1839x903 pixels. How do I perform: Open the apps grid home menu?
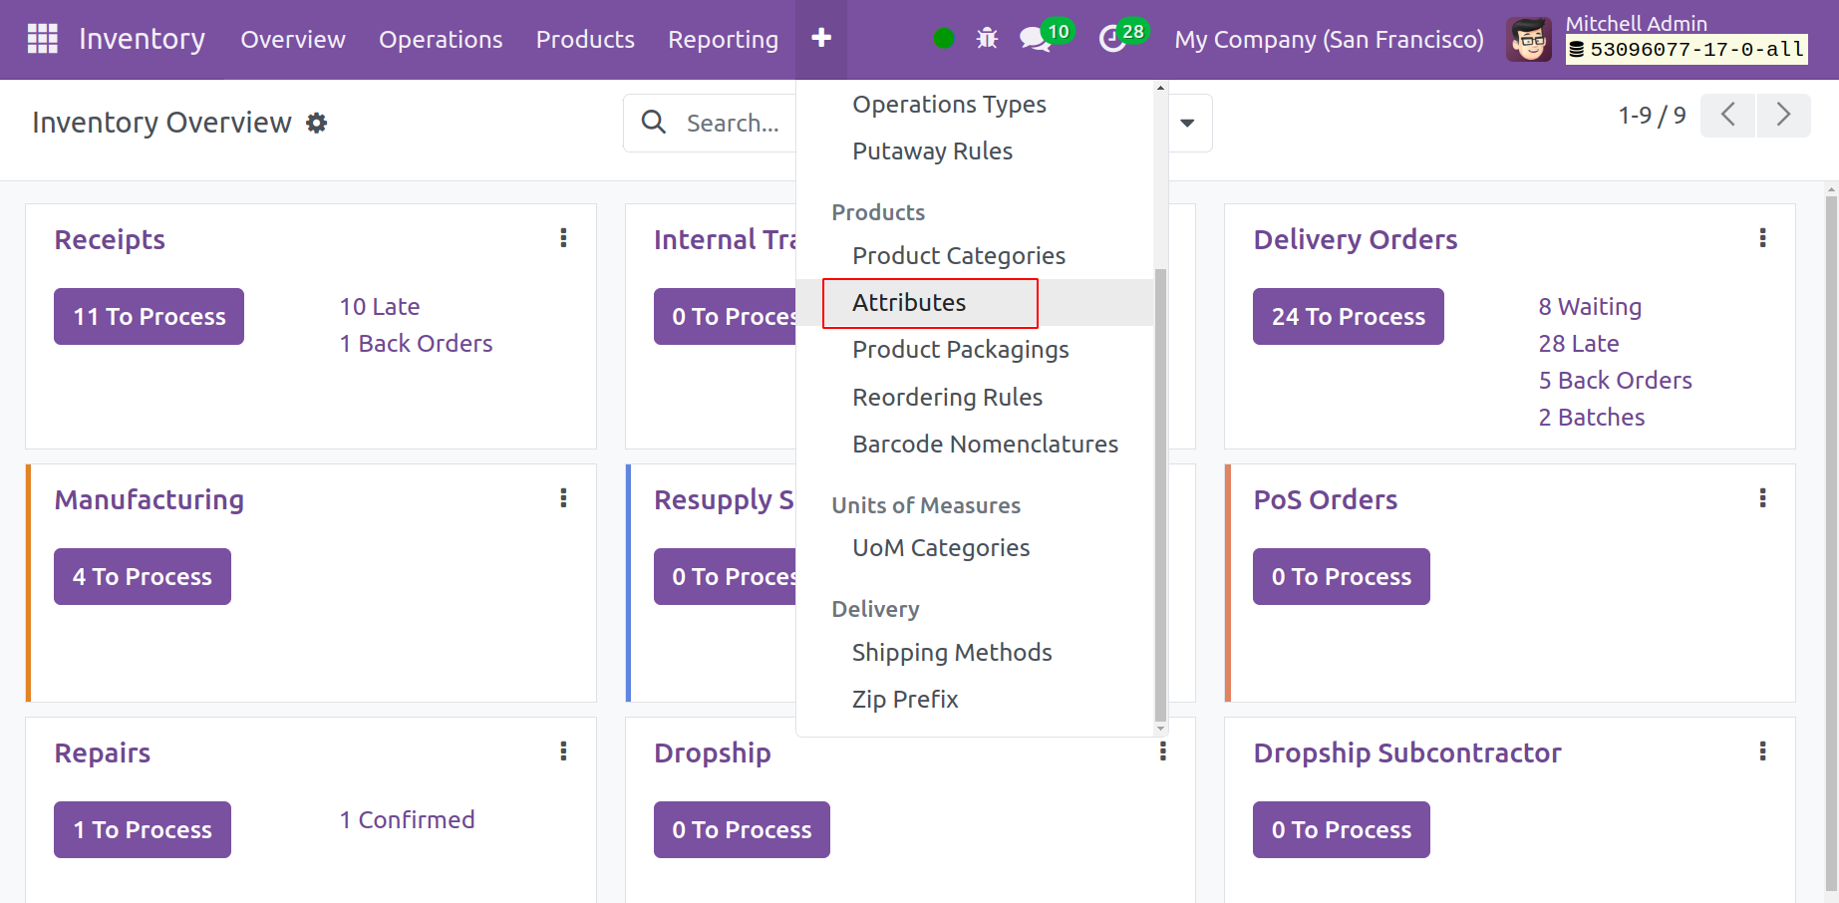42,39
